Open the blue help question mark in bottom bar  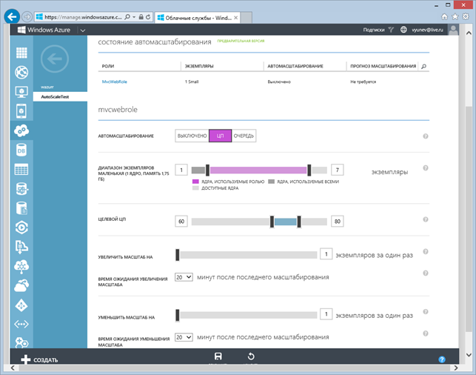442,359
